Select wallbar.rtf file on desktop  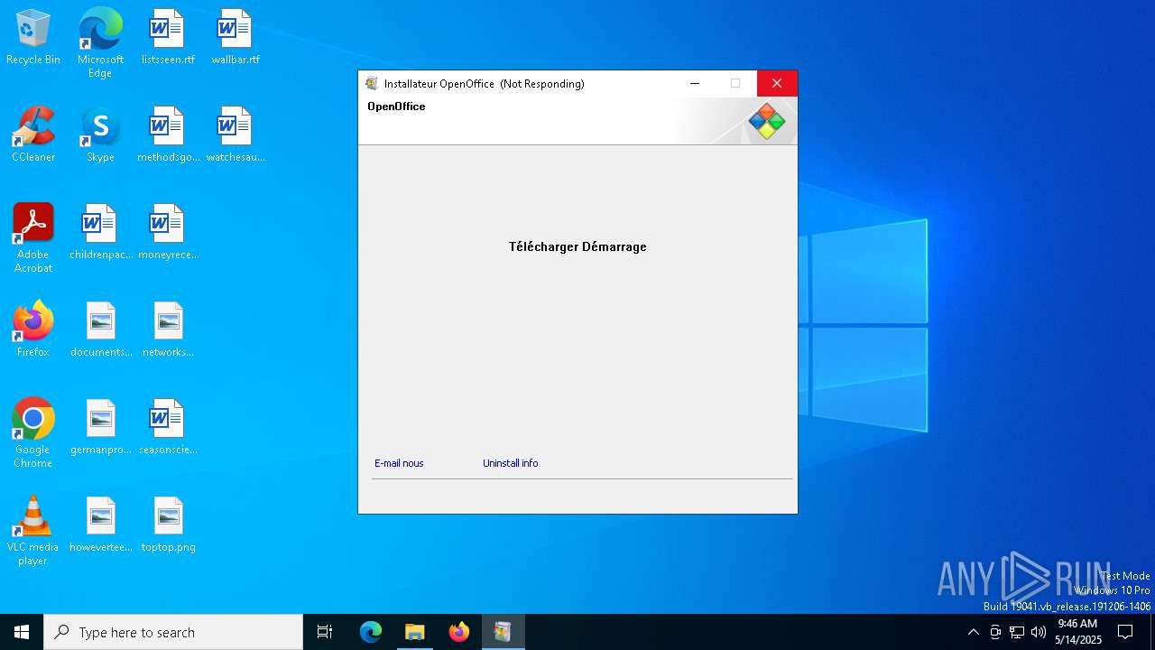point(236,38)
